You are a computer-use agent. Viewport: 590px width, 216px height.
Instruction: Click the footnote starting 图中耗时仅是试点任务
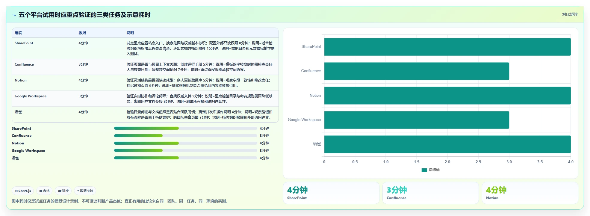120,201
